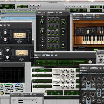Toggle Tap 5 On in the delay plugin
This screenshot has width=104, height=104.
tap(58, 43)
